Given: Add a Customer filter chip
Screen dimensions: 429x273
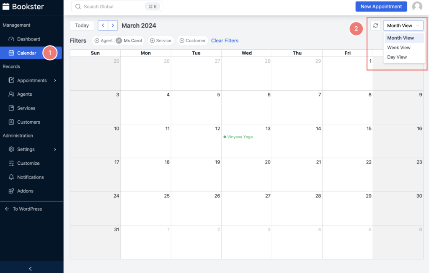Looking at the screenshot, I should 192,40.
